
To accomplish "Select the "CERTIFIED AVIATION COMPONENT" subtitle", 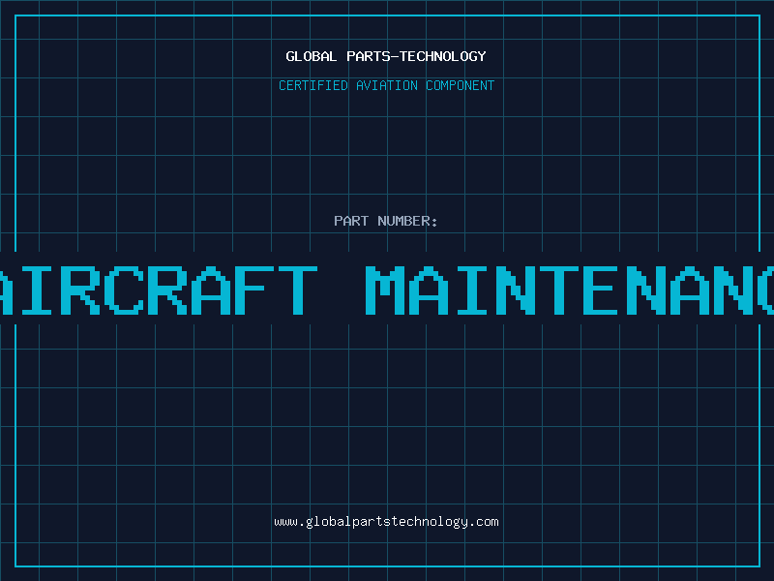I will 386,85.
